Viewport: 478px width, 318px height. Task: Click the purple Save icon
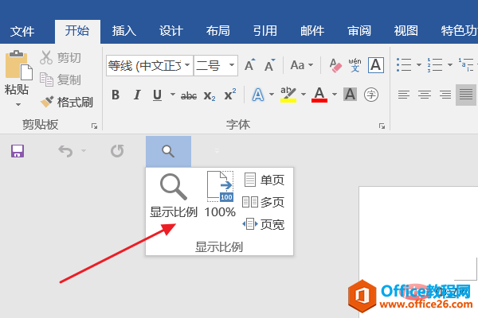(18, 151)
